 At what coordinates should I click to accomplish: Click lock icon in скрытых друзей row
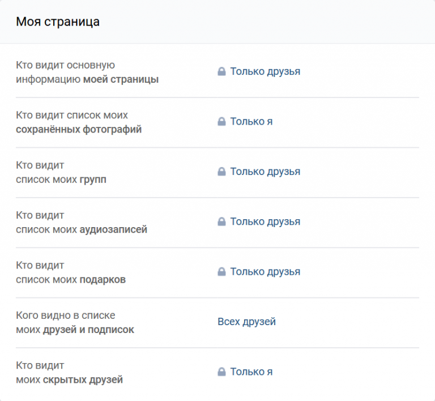pos(221,372)
